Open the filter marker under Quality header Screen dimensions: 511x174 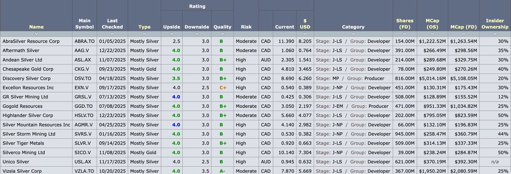coord(223,33)
